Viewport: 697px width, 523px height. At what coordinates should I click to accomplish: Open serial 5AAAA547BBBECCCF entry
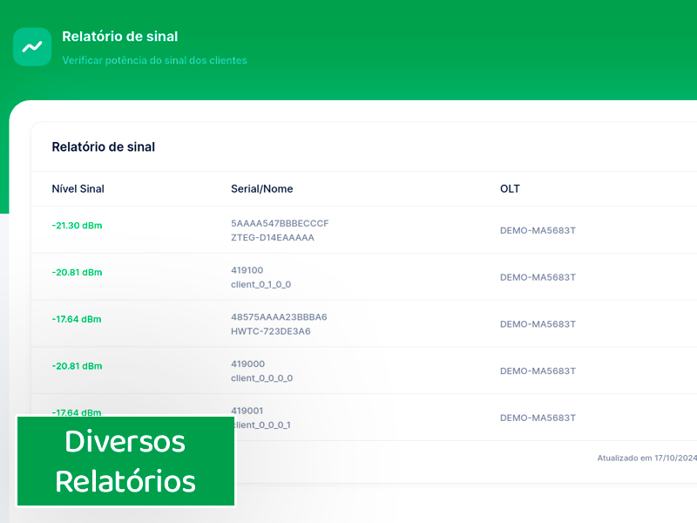pos(280,223)
